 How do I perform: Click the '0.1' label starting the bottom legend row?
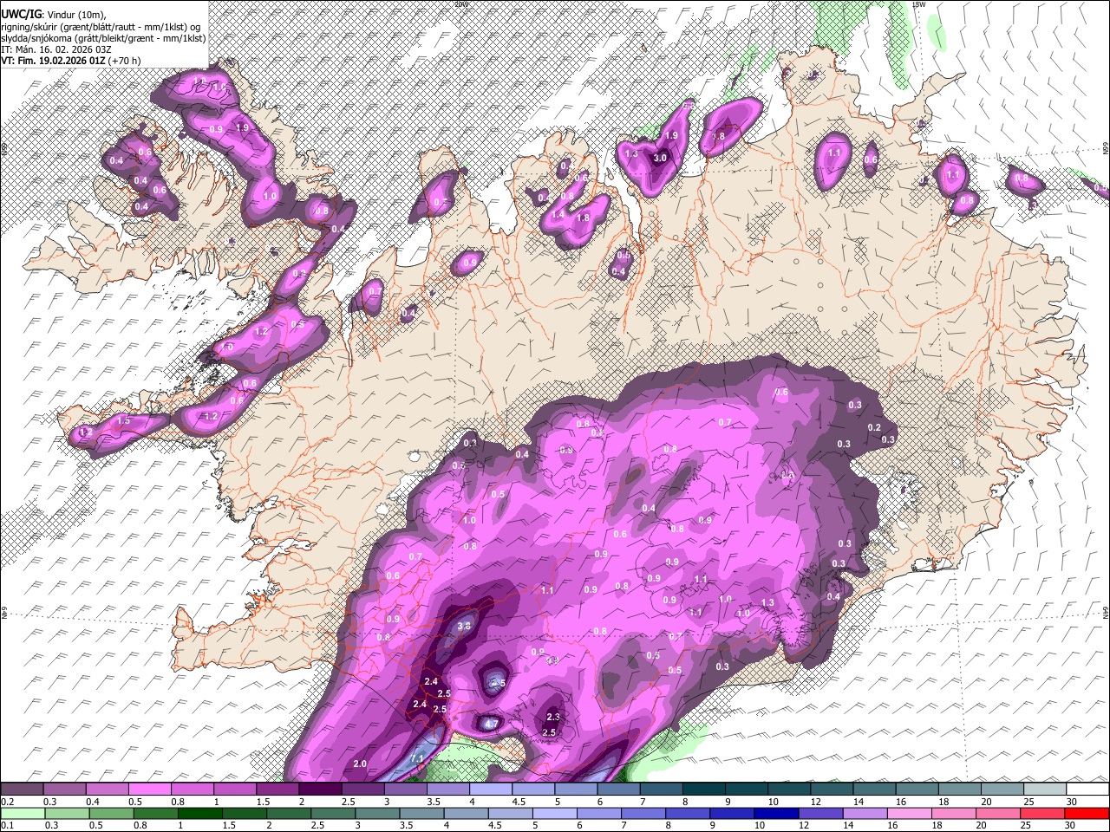pos(7,825)
